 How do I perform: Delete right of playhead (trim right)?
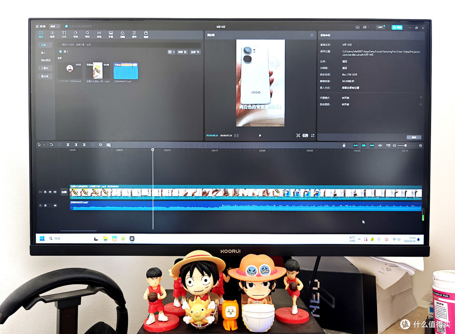click(84, 144)
